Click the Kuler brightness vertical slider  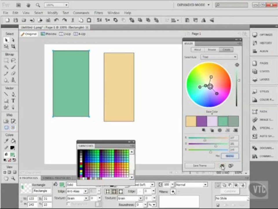click(237, 87)
